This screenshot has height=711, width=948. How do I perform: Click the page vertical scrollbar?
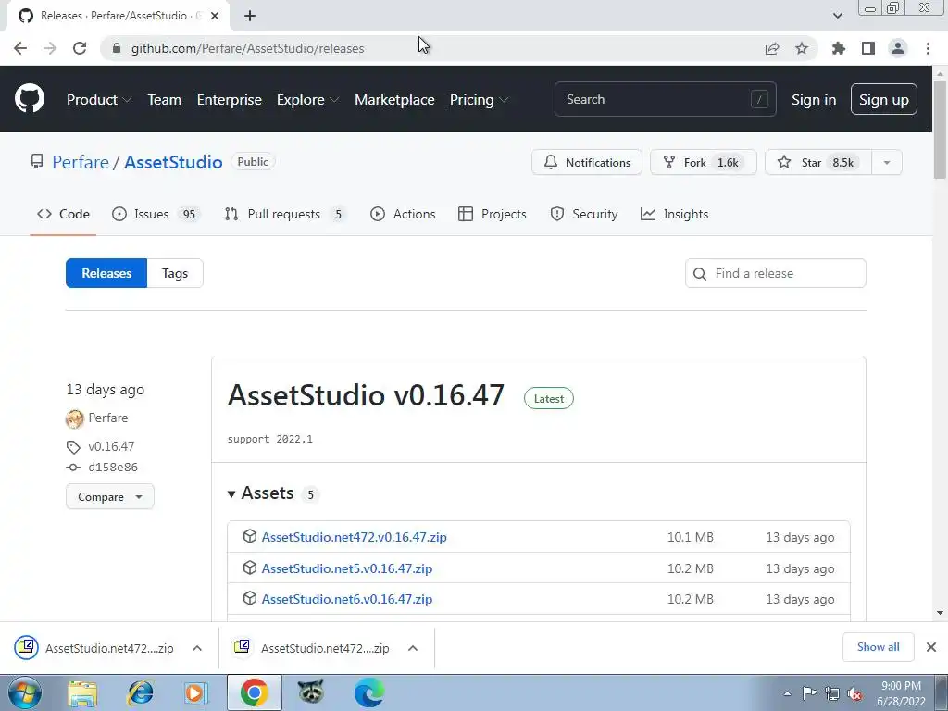(940, 130)
